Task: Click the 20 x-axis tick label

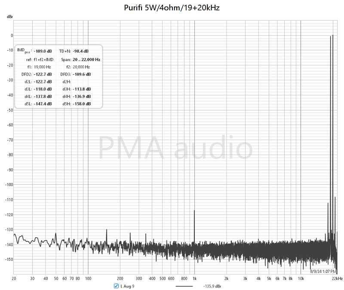Action: pyautogui.click(x=14, y=278)
